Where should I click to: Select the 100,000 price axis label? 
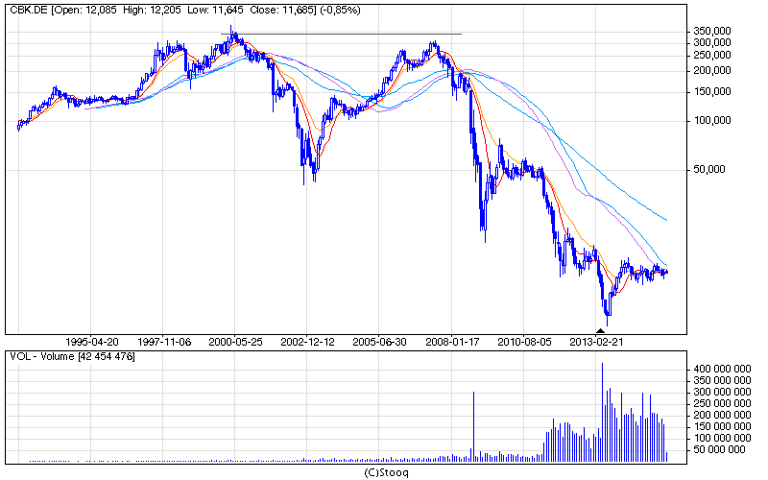pyautogui.click(x=711, y=121)
